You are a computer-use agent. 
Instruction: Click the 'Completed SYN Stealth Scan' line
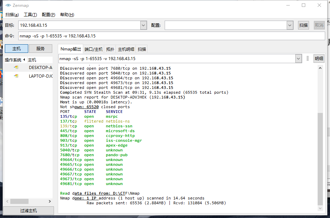point(144,92)
